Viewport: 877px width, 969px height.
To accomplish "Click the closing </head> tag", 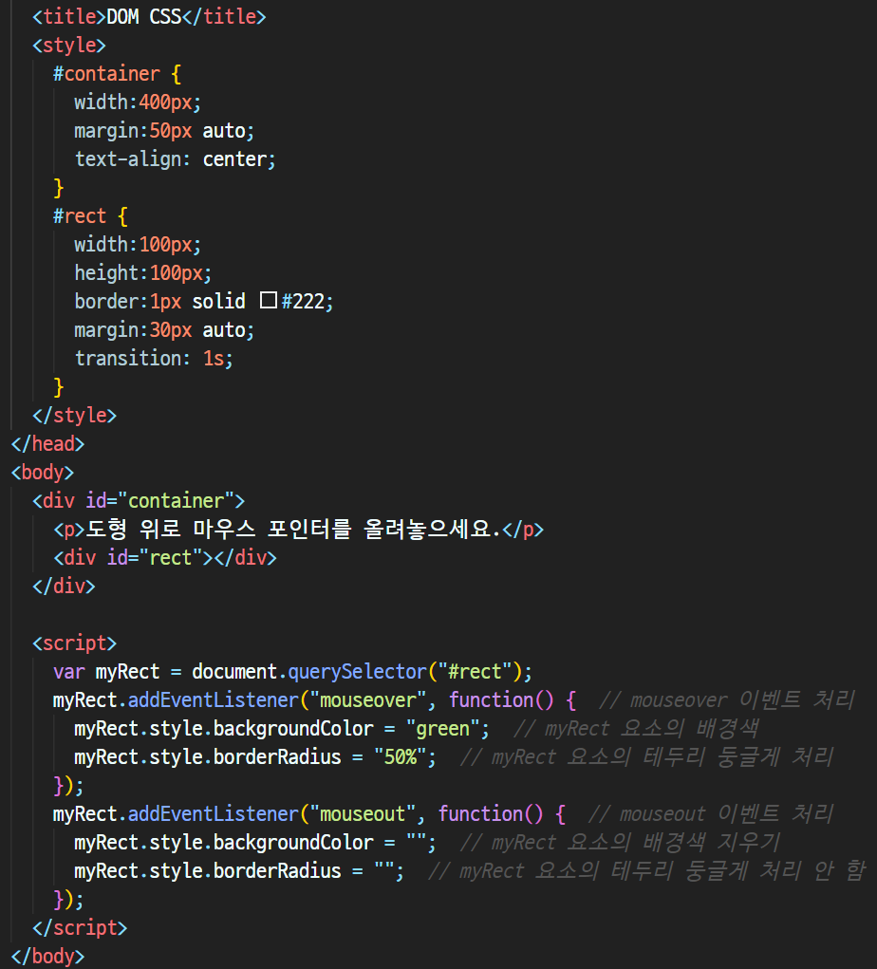I will (x=47, y=444).
